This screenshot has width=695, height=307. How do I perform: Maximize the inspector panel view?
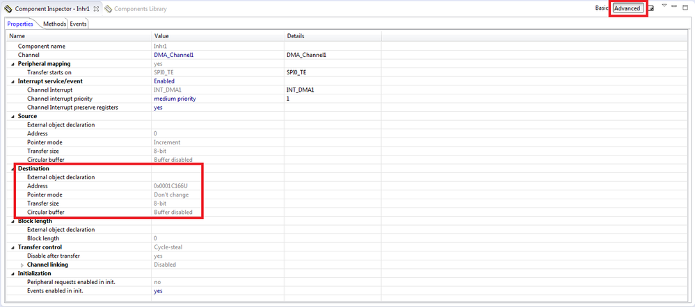685,6
